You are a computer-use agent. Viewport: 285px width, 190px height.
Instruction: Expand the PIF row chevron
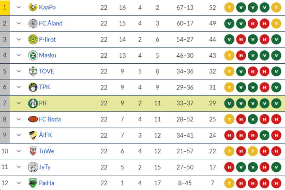[x=19, y=103]
